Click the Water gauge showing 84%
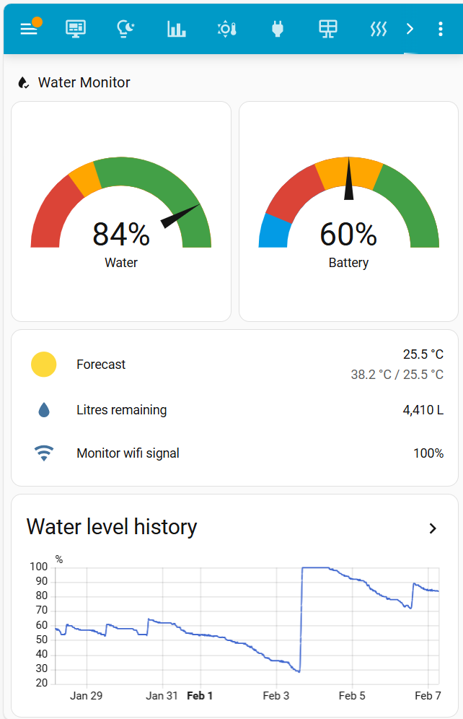This screenshot has height=719, width=463. (x=121, y=213)
